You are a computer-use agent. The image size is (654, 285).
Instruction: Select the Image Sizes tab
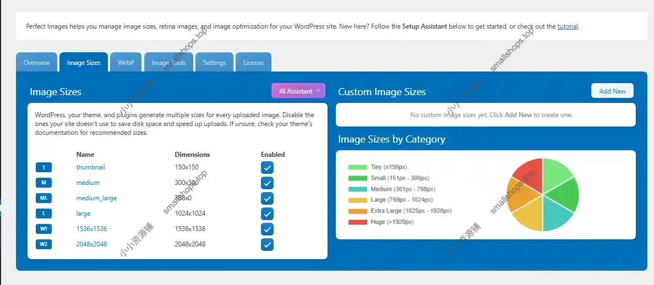pos(84,63)
